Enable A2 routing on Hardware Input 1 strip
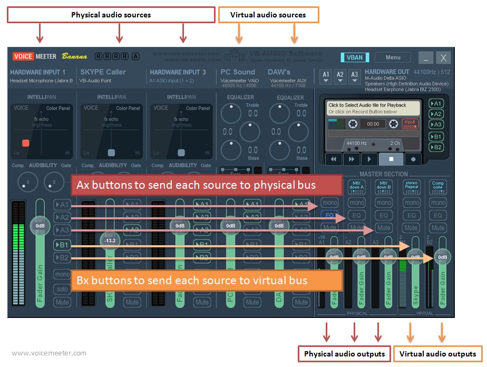The image size is (487, 367). [62, 217]
